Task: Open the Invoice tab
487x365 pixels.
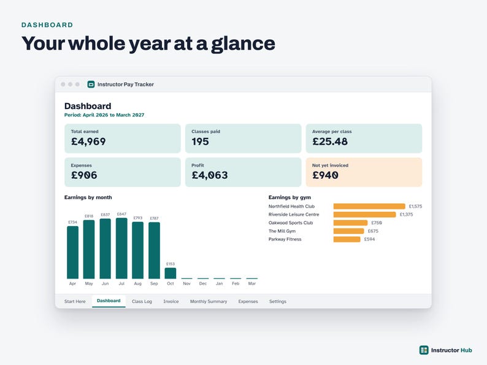Action: pos(171,301)
